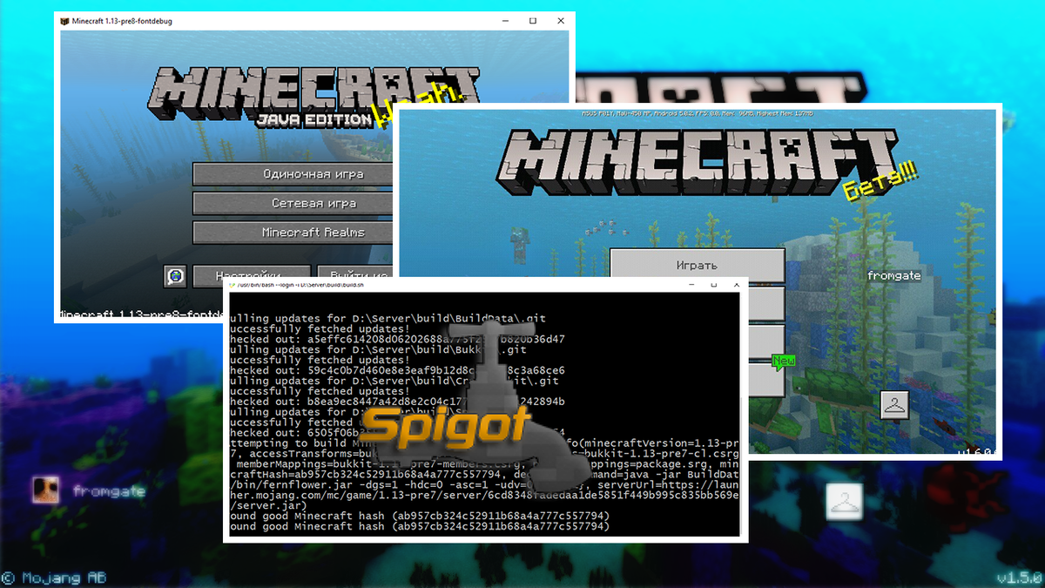Click the '/server.jar)' line in the terminal
This screenshot has height=588, width=1045.
click(266, 505)
